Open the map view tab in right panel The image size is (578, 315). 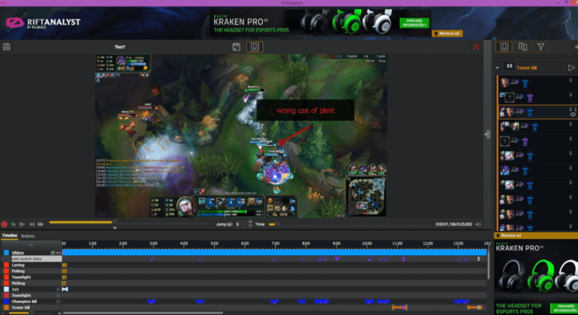pos(523,47)
